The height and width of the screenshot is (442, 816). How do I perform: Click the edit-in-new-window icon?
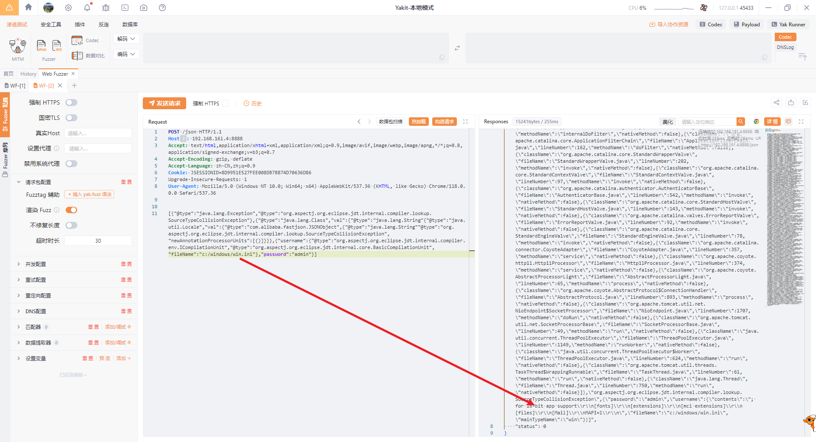805,102
